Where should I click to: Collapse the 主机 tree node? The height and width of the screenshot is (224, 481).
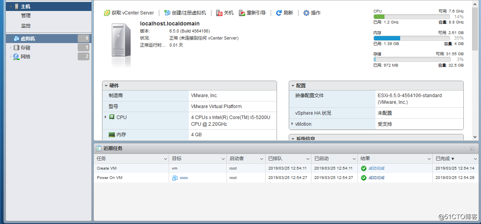pos(11,7)
